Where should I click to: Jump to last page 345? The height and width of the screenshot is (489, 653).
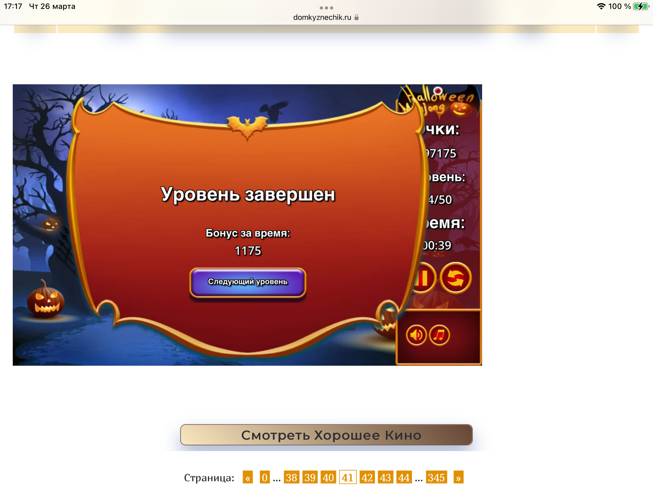[436, 478]
